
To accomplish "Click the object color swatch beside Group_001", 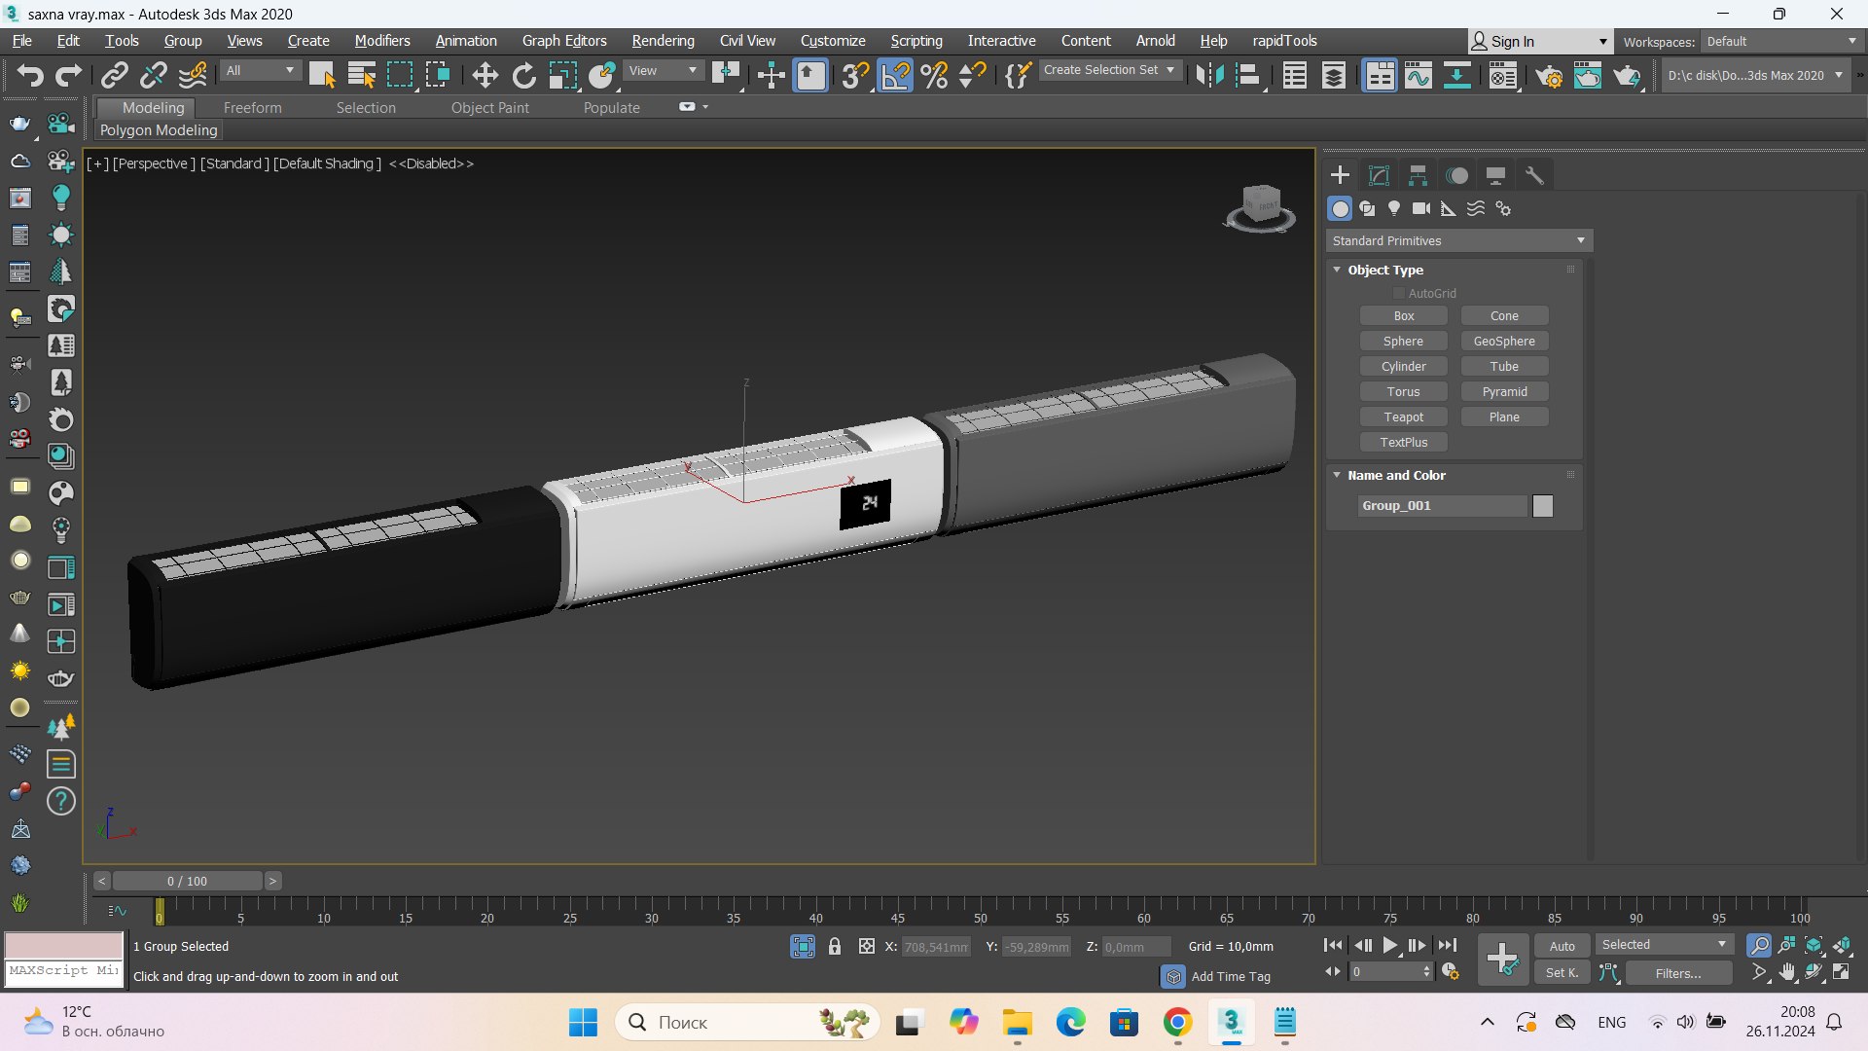I will pos(1543,506).
